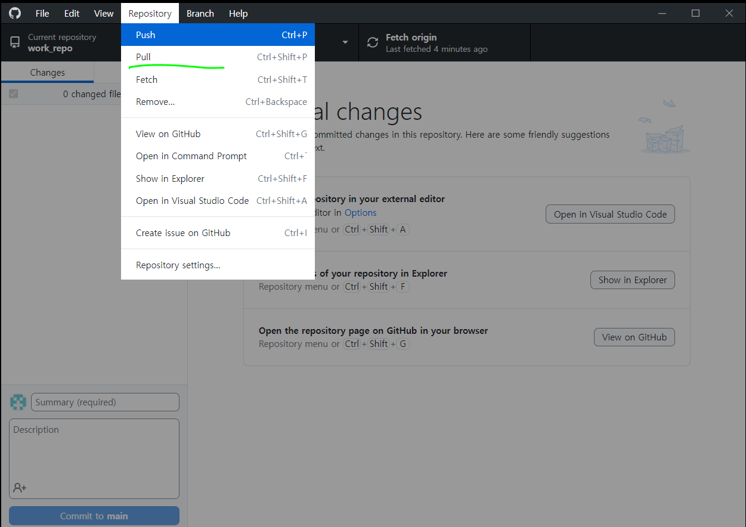This screenshot has width=746, height=527.
Task: Expand the branch dropdown arrow
Action: click(x=345, y=42)
